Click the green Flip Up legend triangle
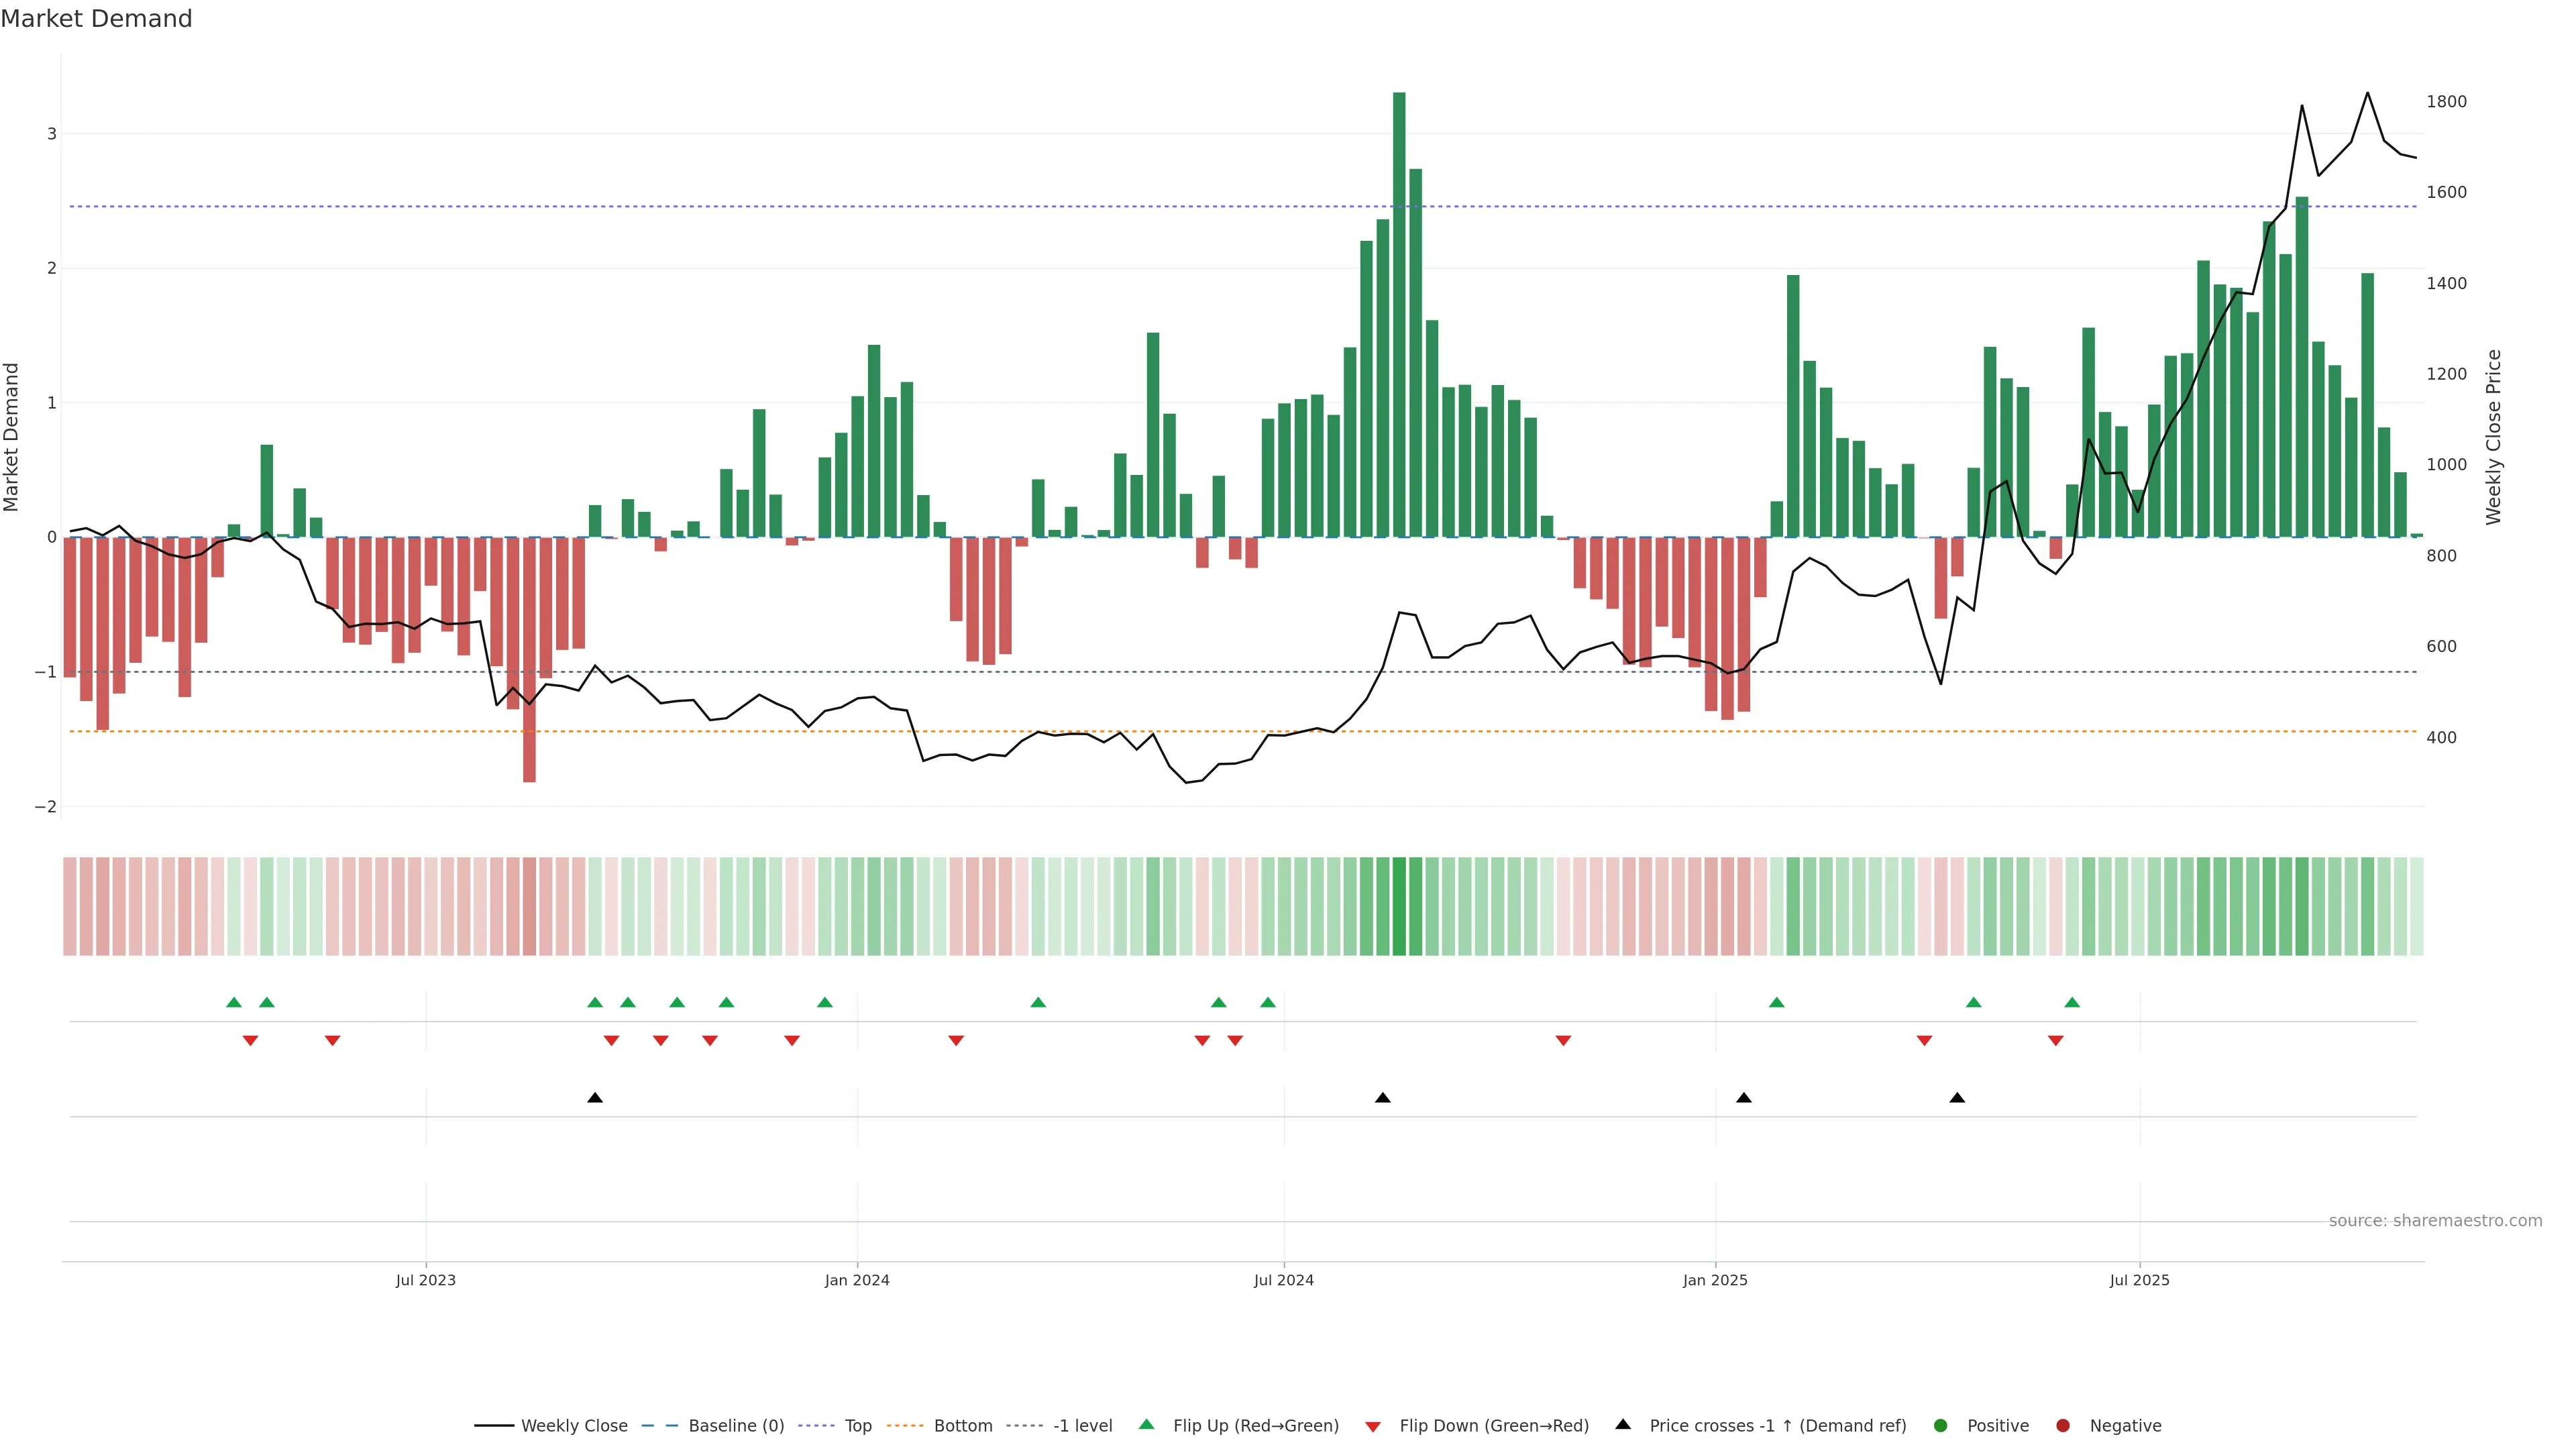Image resolution: width=2576 pixels, height=1449 pixels. click(1147, 1425)
